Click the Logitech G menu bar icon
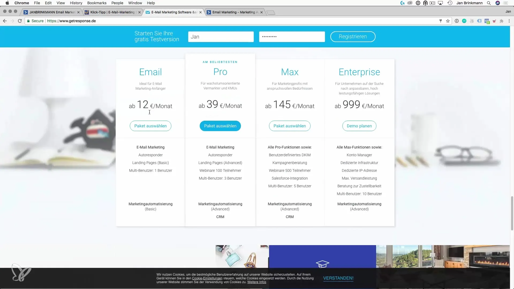The image size is (514, 289). coord(402,3)
